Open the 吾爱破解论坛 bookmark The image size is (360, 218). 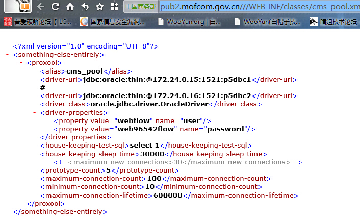coord(37,21)
